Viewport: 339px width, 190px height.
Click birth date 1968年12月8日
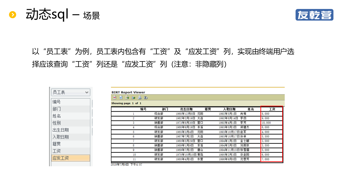pos(185,114)
